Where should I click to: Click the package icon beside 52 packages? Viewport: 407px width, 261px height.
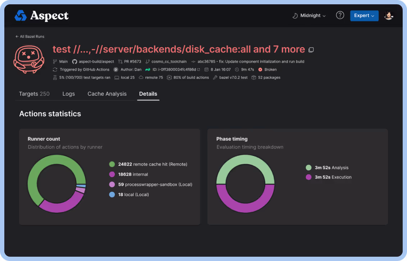tap(253, 78)
